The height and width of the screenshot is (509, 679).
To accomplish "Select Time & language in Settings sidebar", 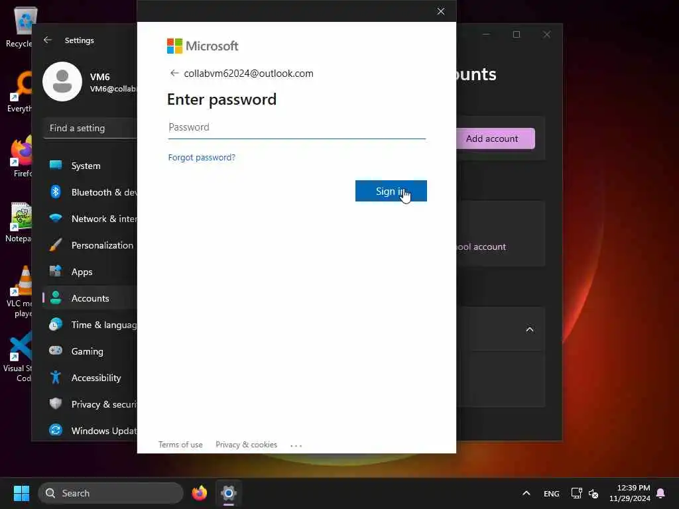I will [90, 325].
